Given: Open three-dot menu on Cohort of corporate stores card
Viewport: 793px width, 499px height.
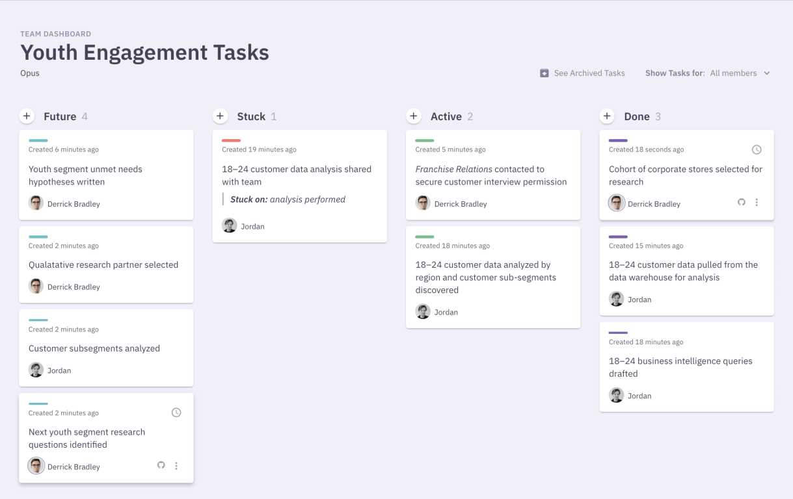Looking at the screenshot, I should tap(757, 202).
